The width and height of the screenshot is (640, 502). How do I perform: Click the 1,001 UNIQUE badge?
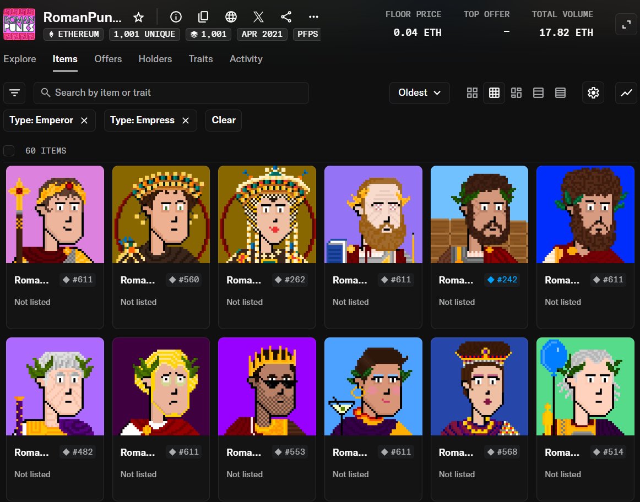tap(144, 34)
